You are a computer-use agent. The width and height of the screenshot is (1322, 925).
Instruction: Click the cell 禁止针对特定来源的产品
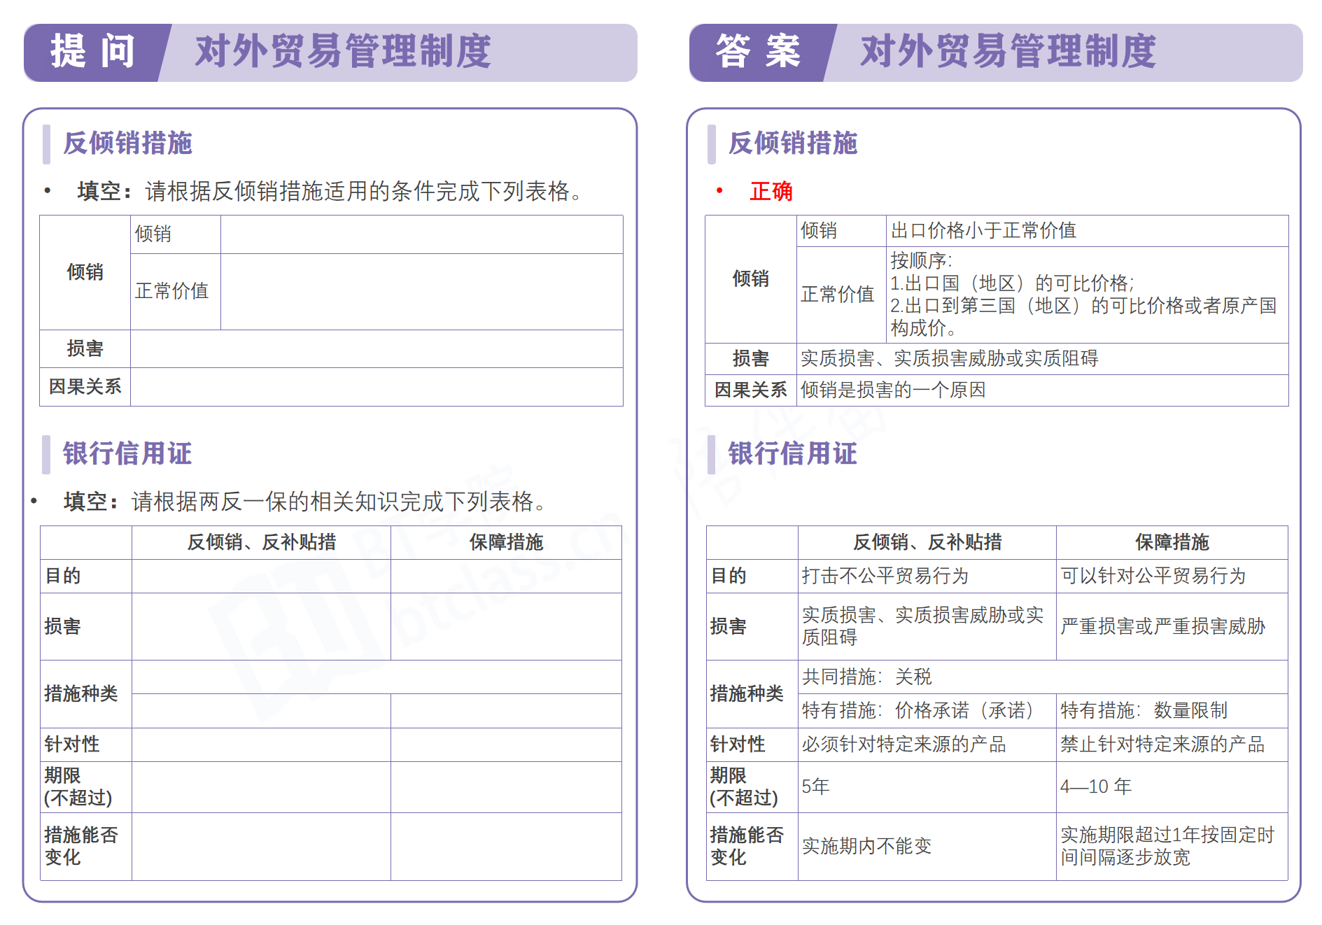(1172, 744)
